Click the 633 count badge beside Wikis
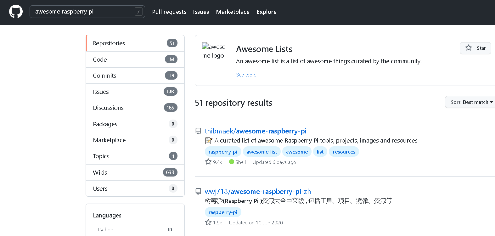495x236 pixels. pyautogui.click(x=170, y=172)
